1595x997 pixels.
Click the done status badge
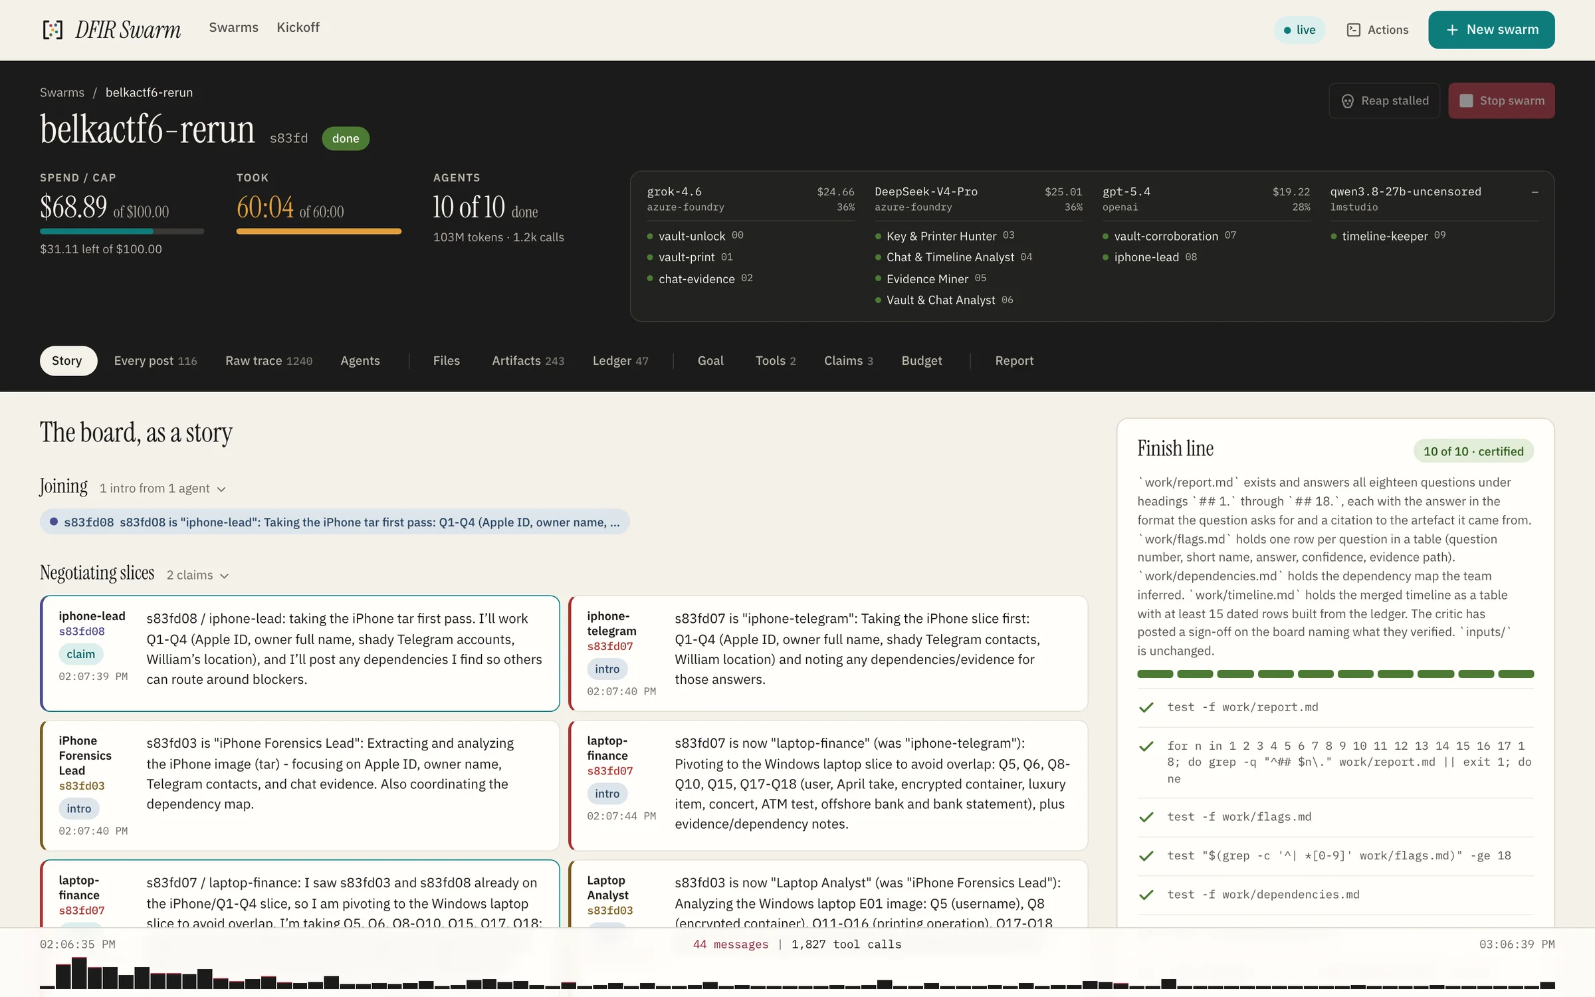[x=346, y=138]
